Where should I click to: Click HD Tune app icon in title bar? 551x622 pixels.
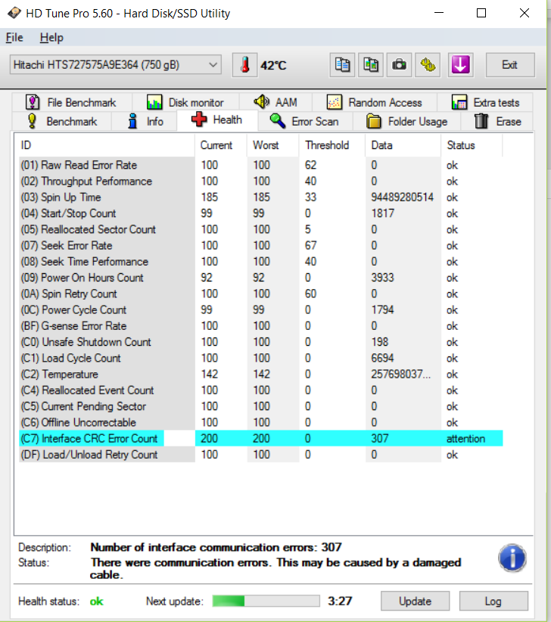point(14,13)
